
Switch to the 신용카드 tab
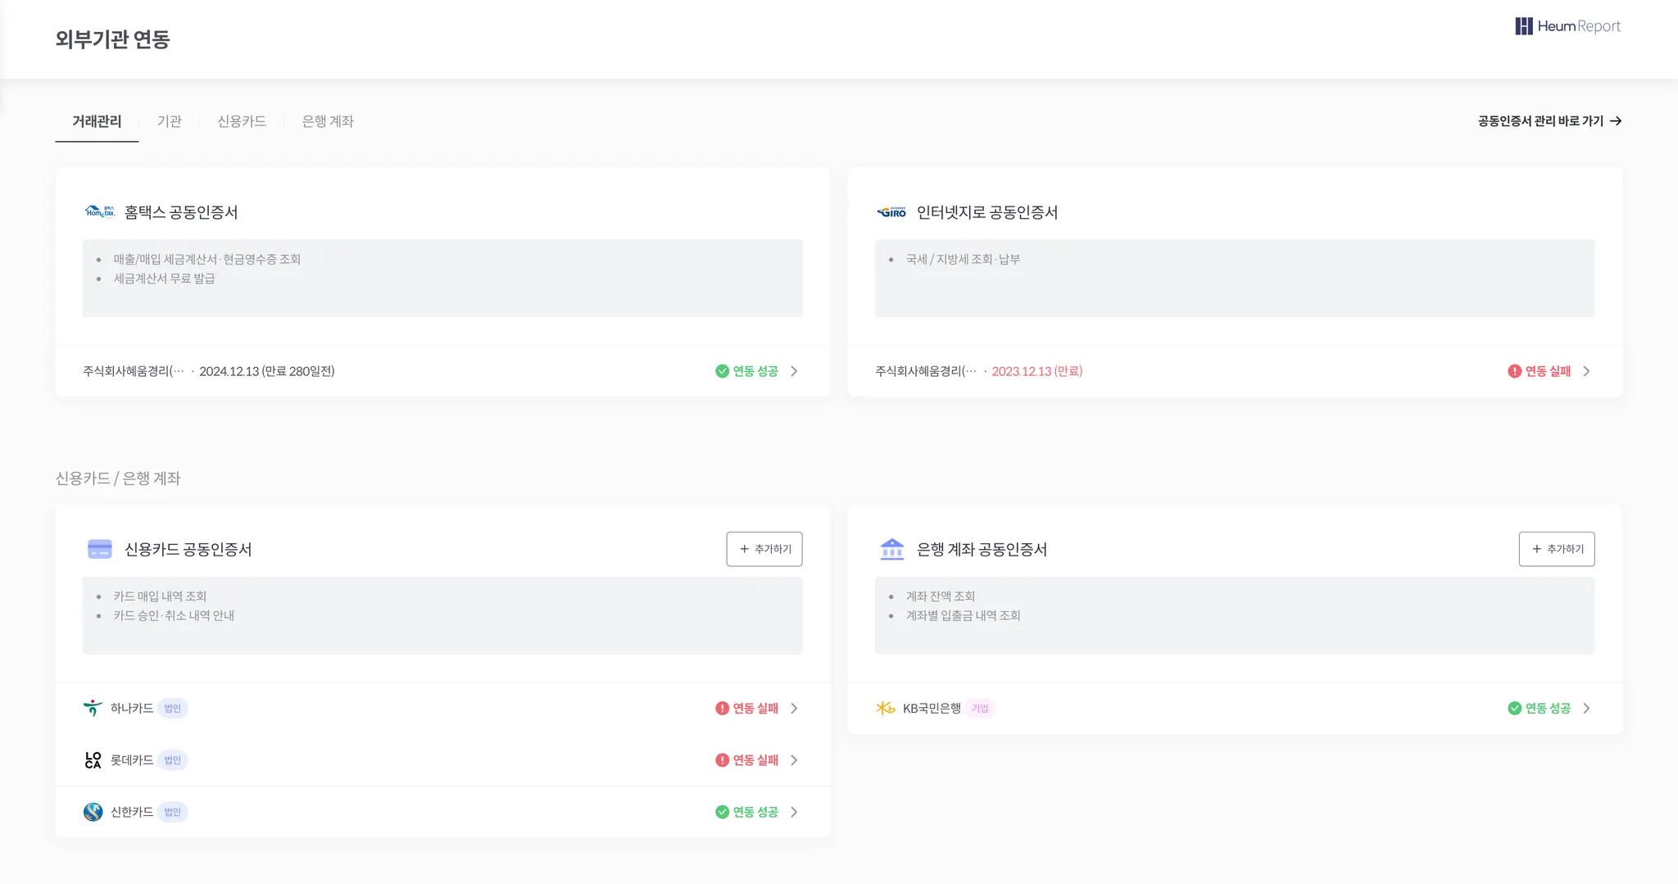(242, 121)
